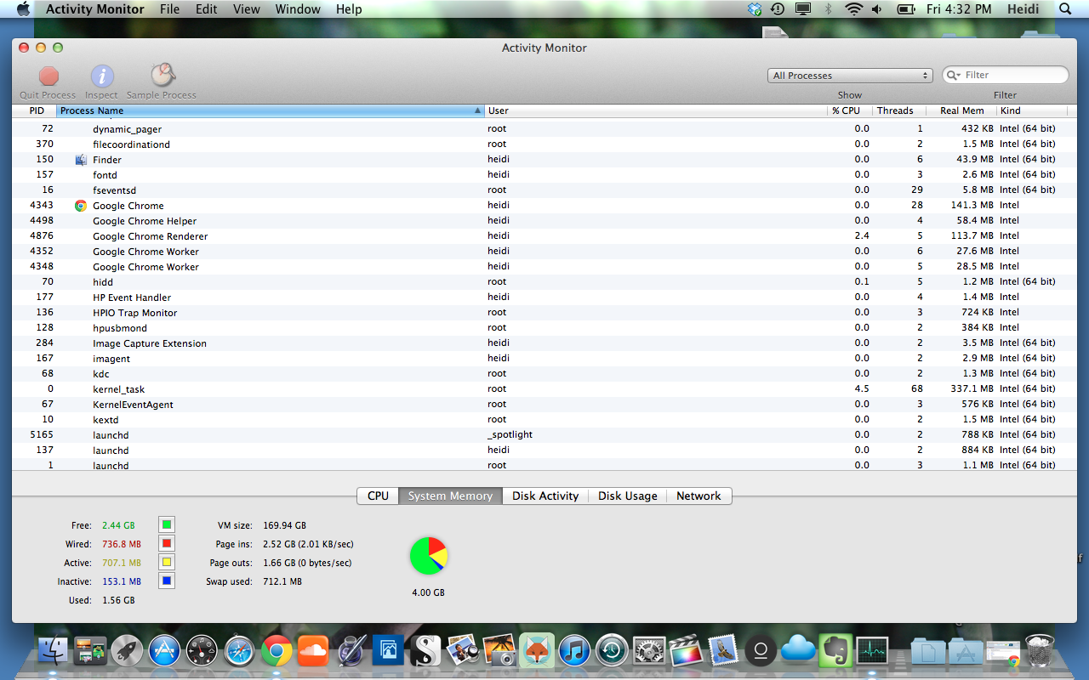The width and height of the screenshot is (1089, 680).
Task: Click the Dropbox menu bar icon
Action: point(755,9)
